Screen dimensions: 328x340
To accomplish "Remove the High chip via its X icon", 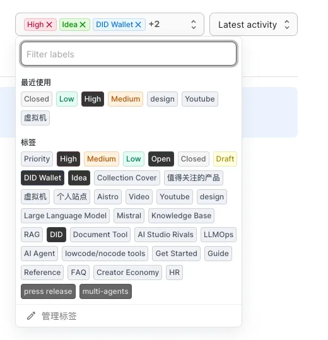I will (49, 25).
